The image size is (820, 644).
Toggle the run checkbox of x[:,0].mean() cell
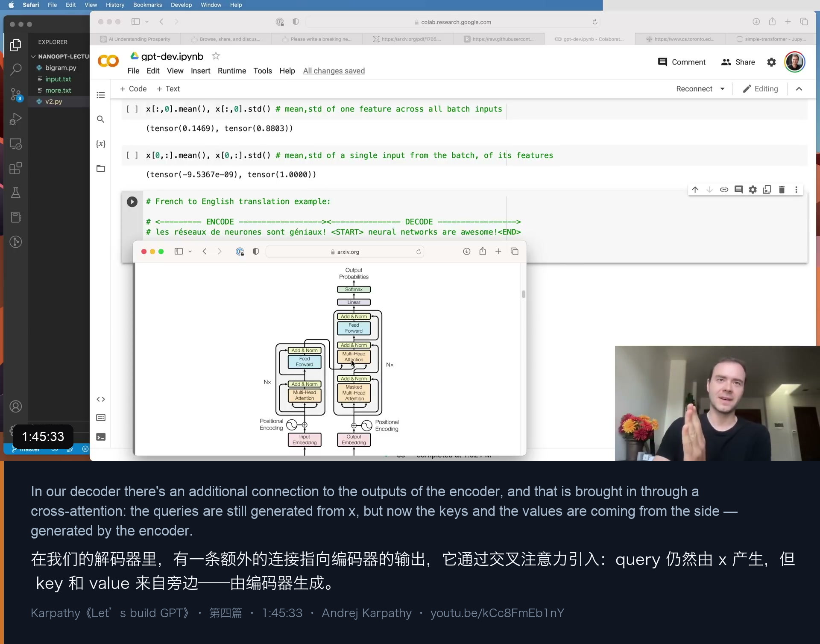pyautogui.click(x=132, y=109)
